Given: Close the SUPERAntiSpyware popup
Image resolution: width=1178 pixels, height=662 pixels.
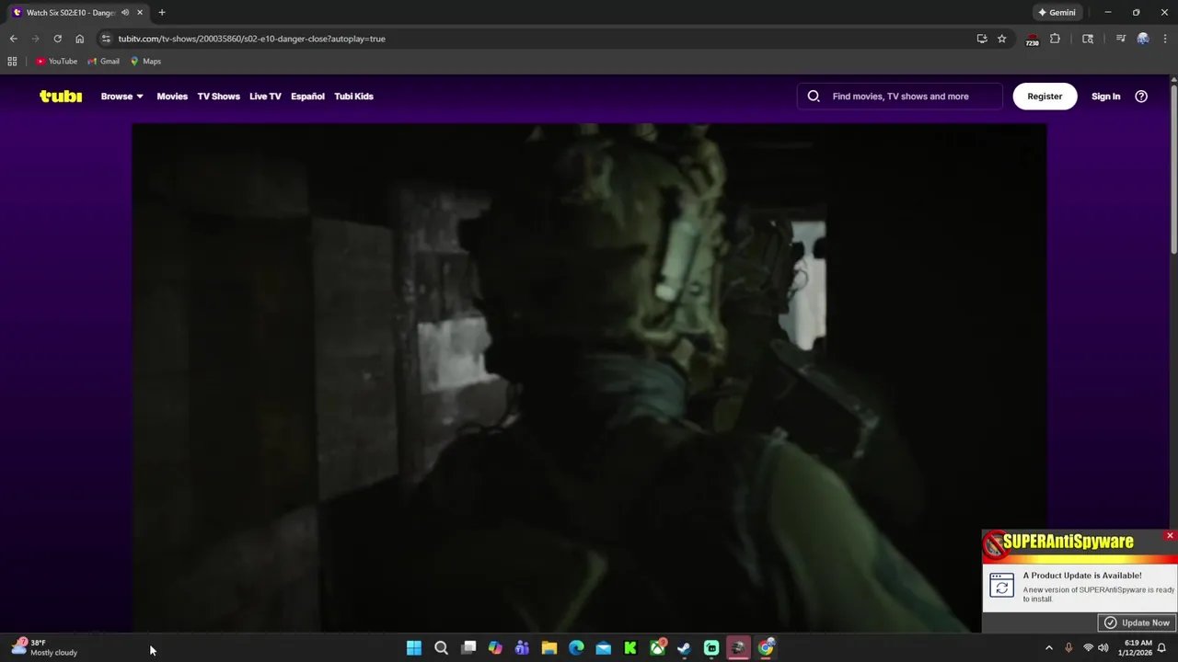Looking at the screenshot, I should point(1170,536).
